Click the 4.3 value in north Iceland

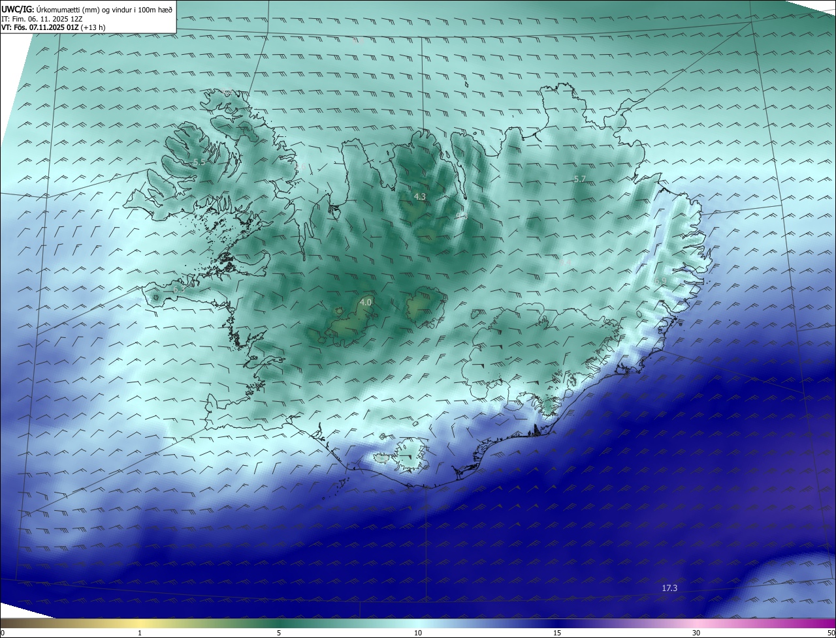click(420, 196)
